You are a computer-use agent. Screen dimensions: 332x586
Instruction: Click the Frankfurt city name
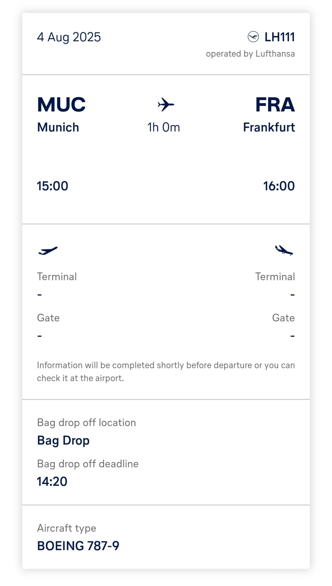tap(269, 127)
